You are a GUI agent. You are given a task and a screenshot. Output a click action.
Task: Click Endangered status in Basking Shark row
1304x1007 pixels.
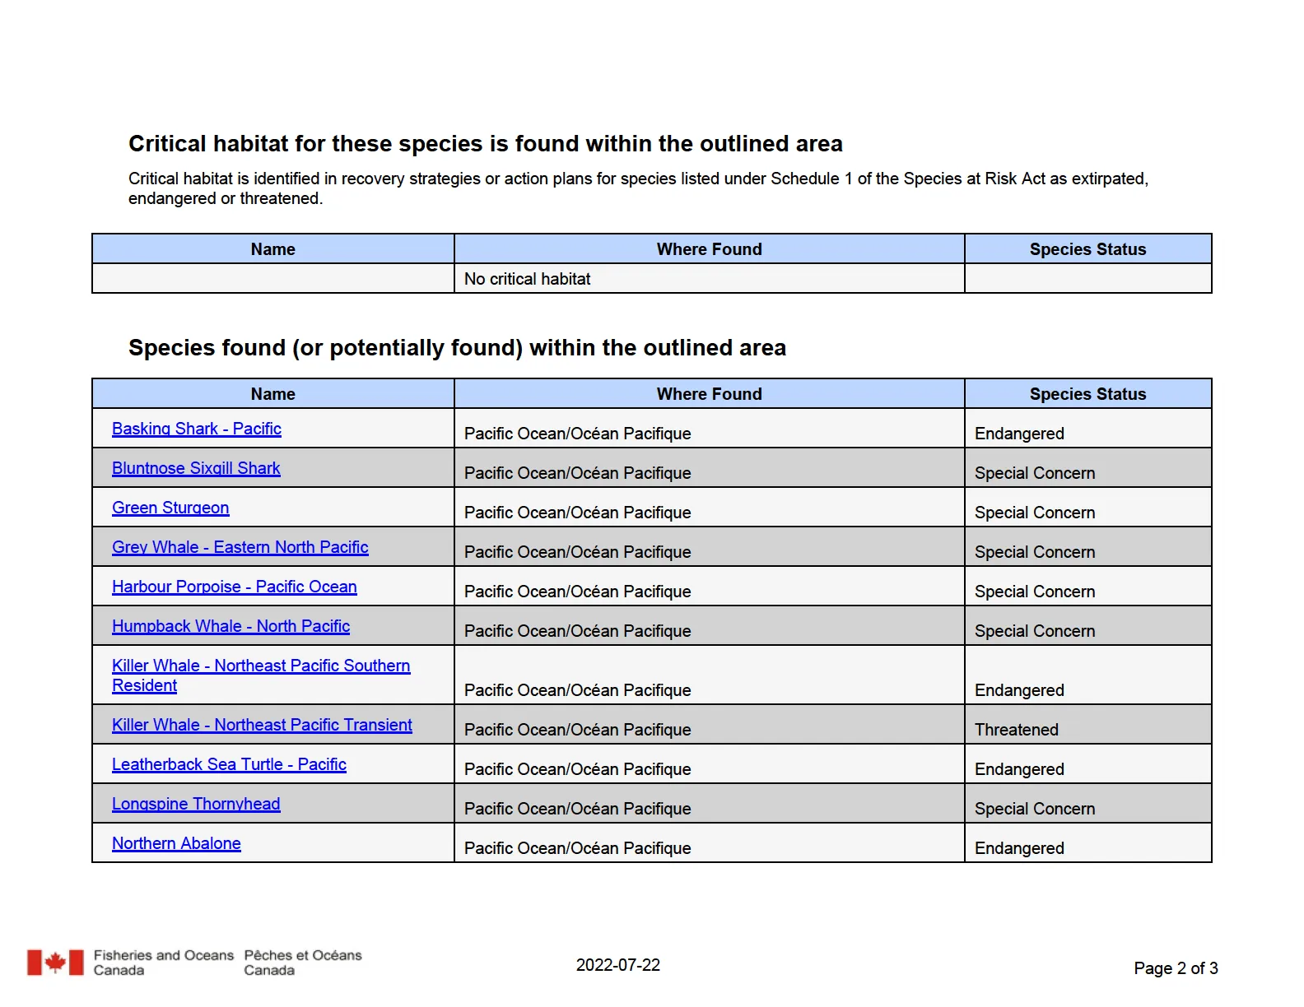1087,429
